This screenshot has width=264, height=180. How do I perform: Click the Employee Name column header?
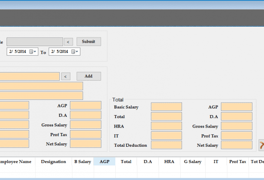pos(17,162)
